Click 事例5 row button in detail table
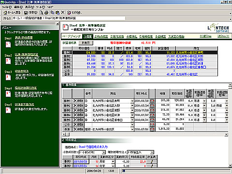The width and height of the screenshot is (232, 174). (67, 120)
